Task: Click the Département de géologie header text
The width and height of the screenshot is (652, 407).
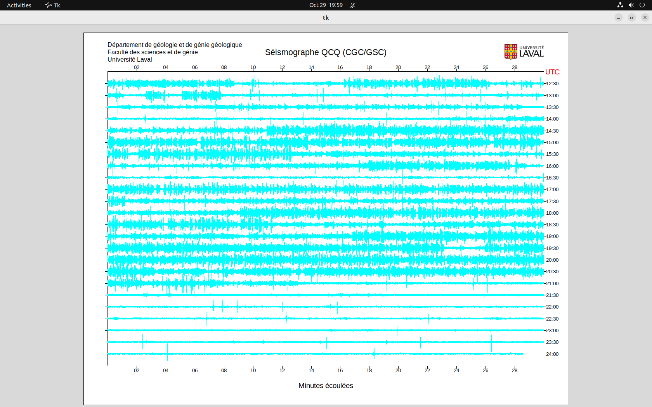Action: (175, 45)
